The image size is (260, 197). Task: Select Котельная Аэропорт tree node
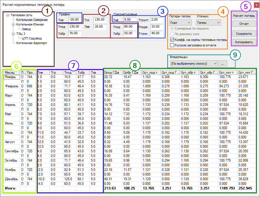(x=32, y=43)
